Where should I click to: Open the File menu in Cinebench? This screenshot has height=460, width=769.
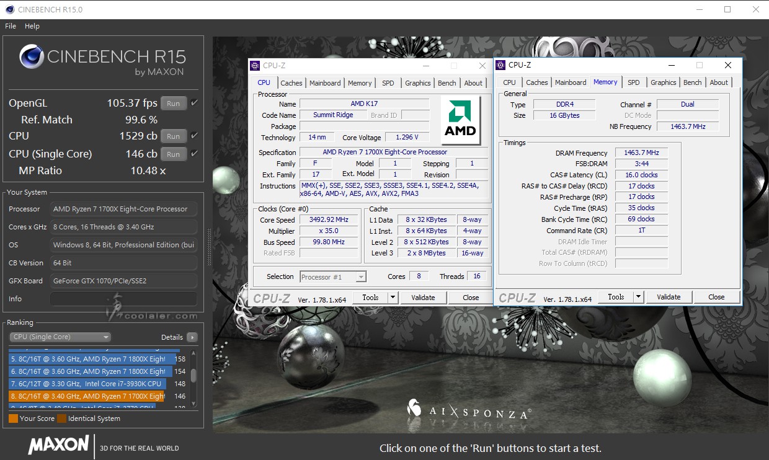11,26
